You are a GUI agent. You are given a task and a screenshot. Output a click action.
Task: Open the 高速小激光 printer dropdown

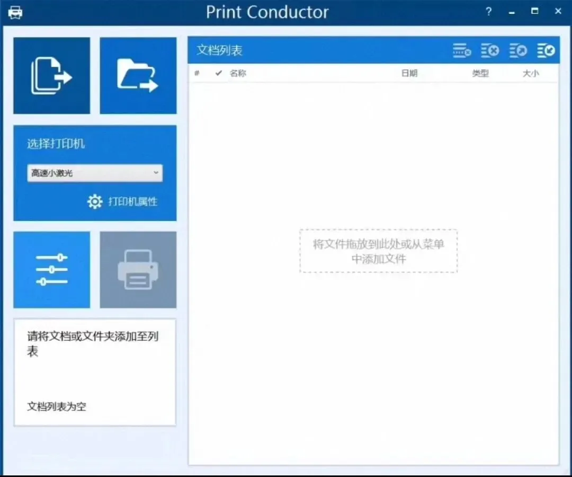[95, 173]
